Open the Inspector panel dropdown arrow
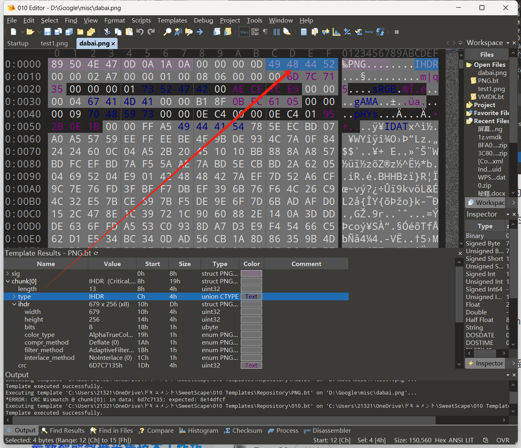521x448 pixels. click(508, 215)
